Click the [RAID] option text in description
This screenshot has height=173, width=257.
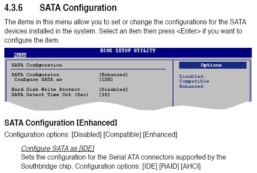[169, 166]
